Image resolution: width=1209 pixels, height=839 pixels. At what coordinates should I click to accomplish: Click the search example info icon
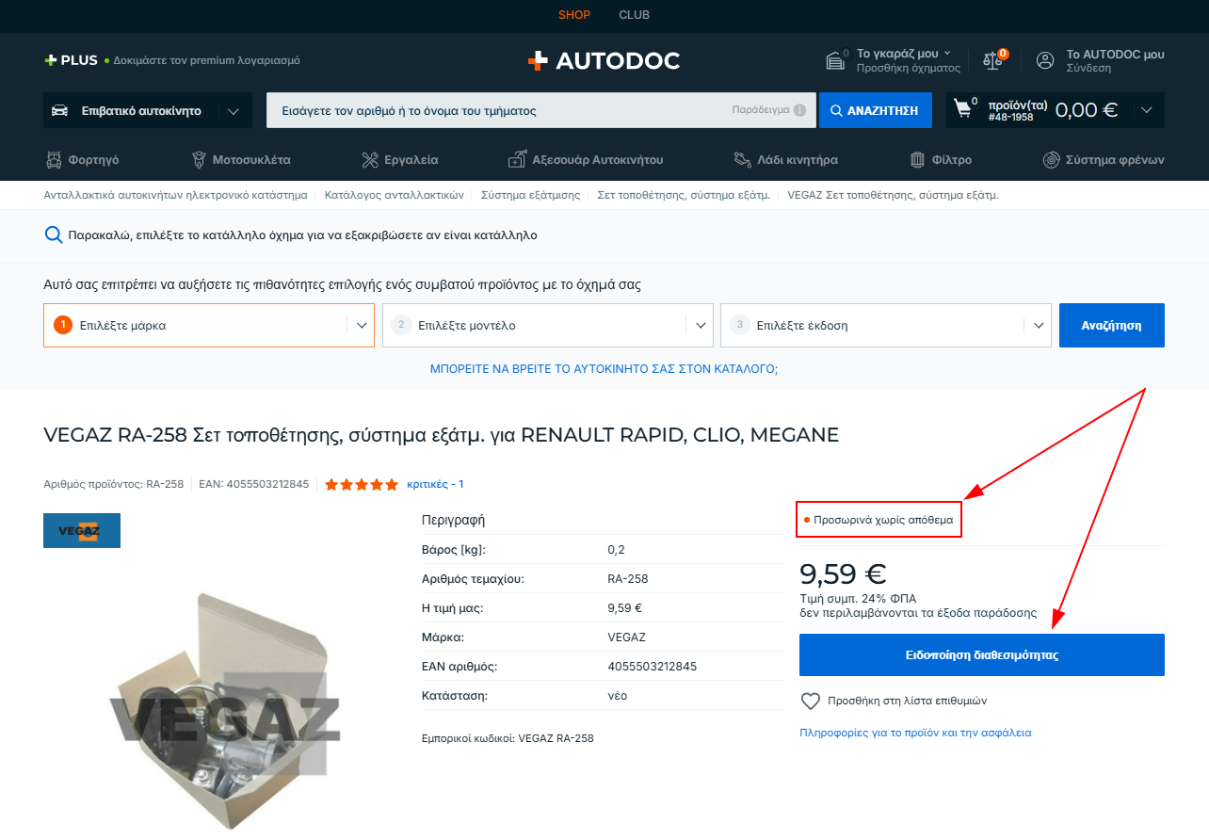799,110
